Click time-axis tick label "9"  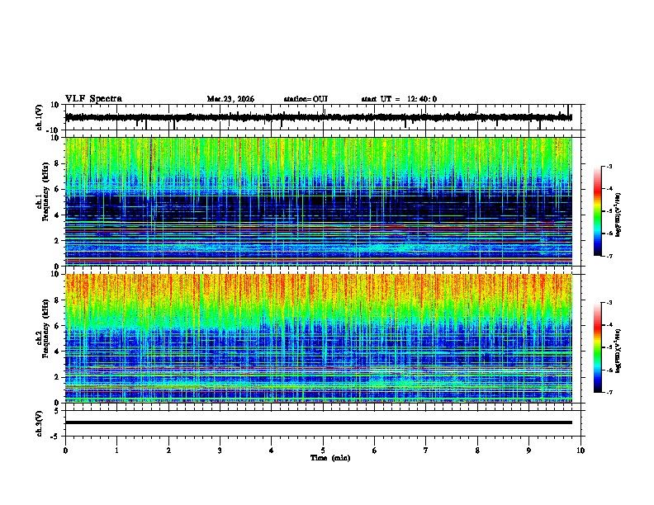528,451
